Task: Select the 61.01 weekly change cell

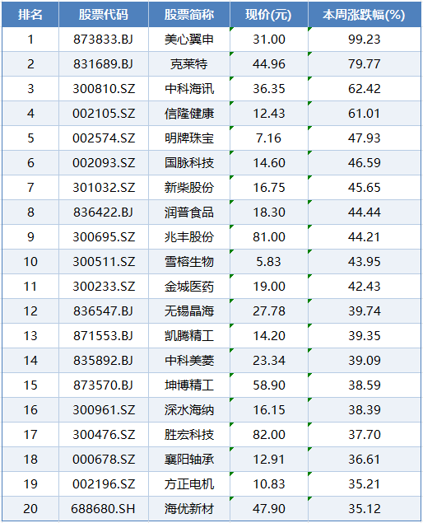Action: (365, 114)
